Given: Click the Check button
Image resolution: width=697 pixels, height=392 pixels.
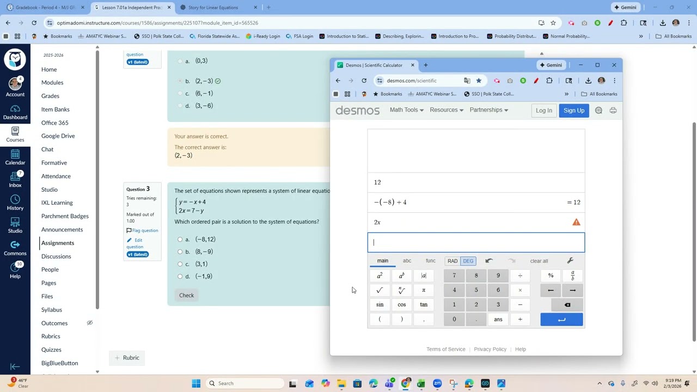Looking at the screenshot, I should click(187, 296).
